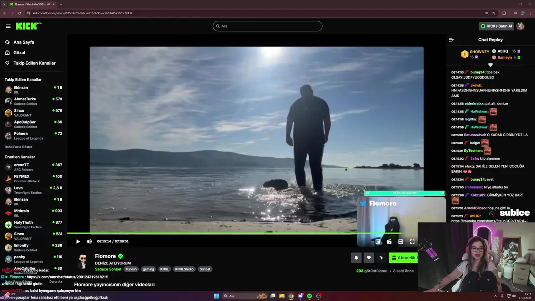The image size is (535, 301).
Task: Open KICKs Satın Al button
Action: click(x=496, y=26)
